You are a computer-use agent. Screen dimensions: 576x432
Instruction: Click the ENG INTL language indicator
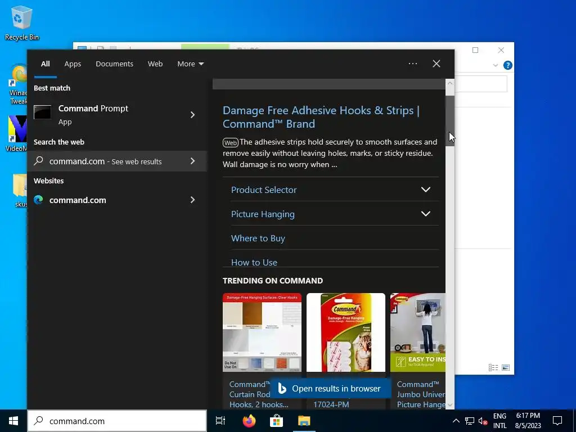click(x=499, y=421)
